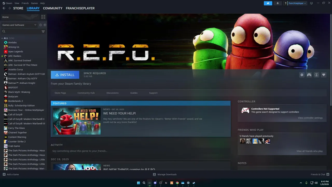Click the first friend avatar
Image resolution: width=332 pixels, height=187 pixels.
point(243,141)
